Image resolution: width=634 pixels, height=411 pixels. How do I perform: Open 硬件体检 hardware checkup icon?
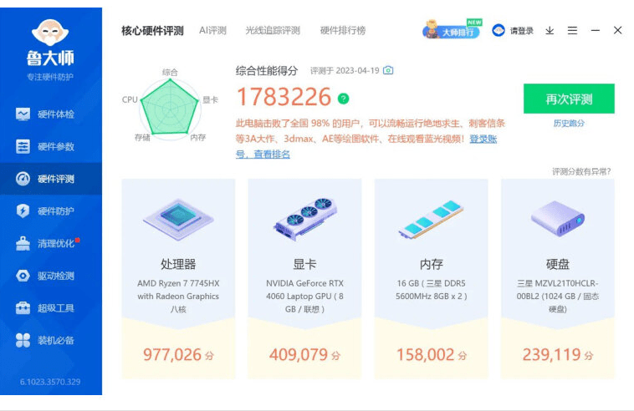tap(23, 114)
